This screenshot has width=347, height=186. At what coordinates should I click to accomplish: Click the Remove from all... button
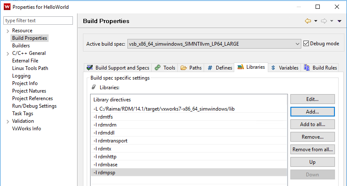313,150
